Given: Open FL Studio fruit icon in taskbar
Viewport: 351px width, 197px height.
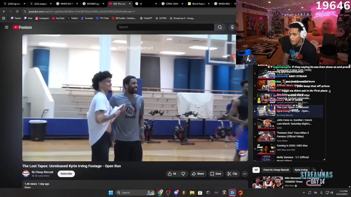Looking at the screenshot, I should (184, 193).
